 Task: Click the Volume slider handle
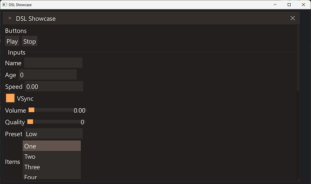[x=32, y=110]
